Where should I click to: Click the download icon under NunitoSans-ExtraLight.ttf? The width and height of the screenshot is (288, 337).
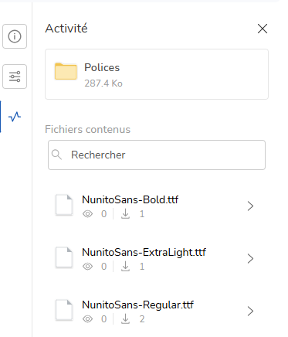click(125, 267)
